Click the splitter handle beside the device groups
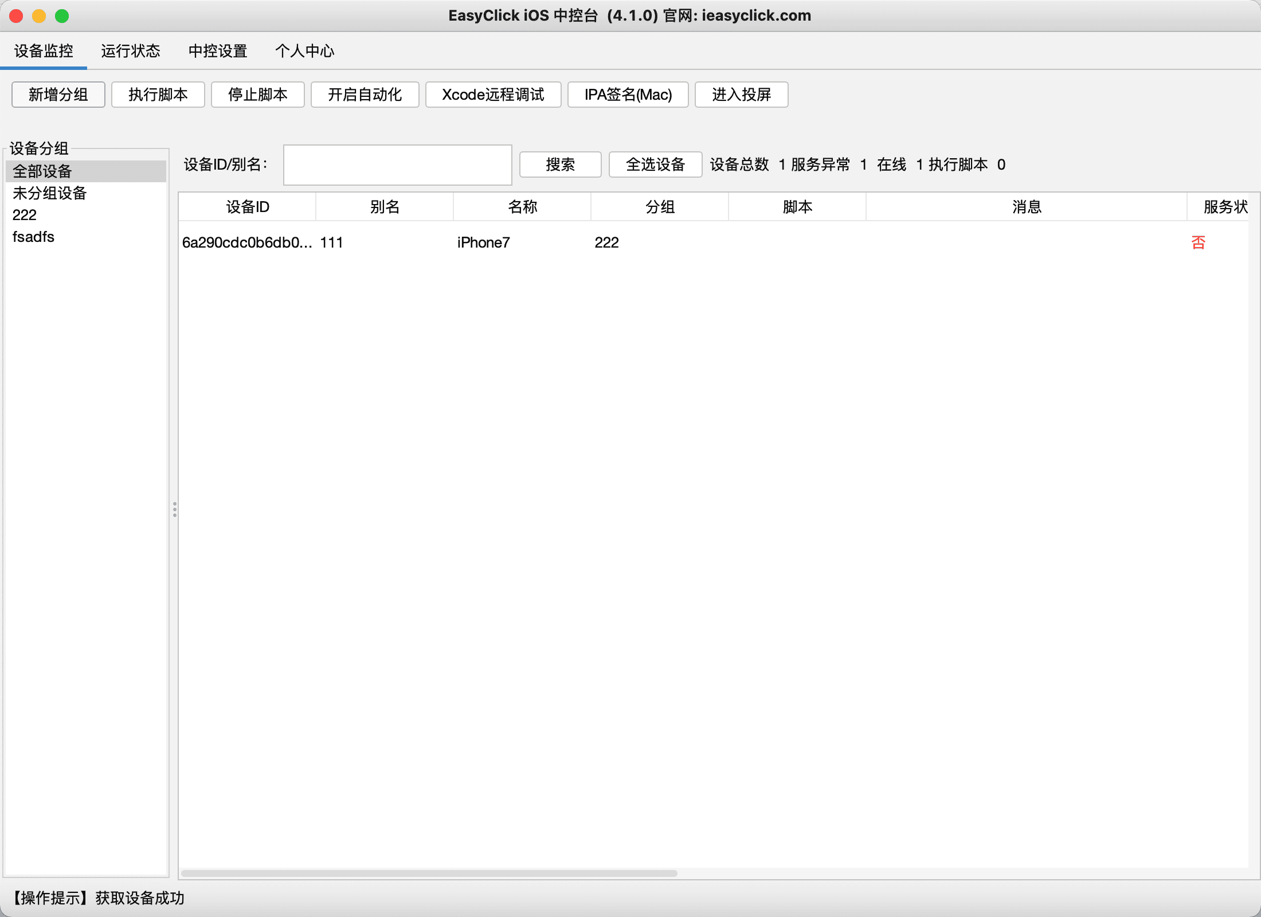1261x917 pixels. coord(174,510)
